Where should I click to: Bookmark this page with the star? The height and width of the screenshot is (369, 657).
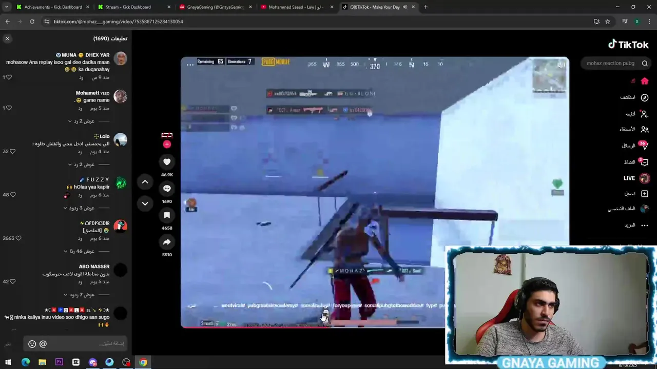pos(608,22)
